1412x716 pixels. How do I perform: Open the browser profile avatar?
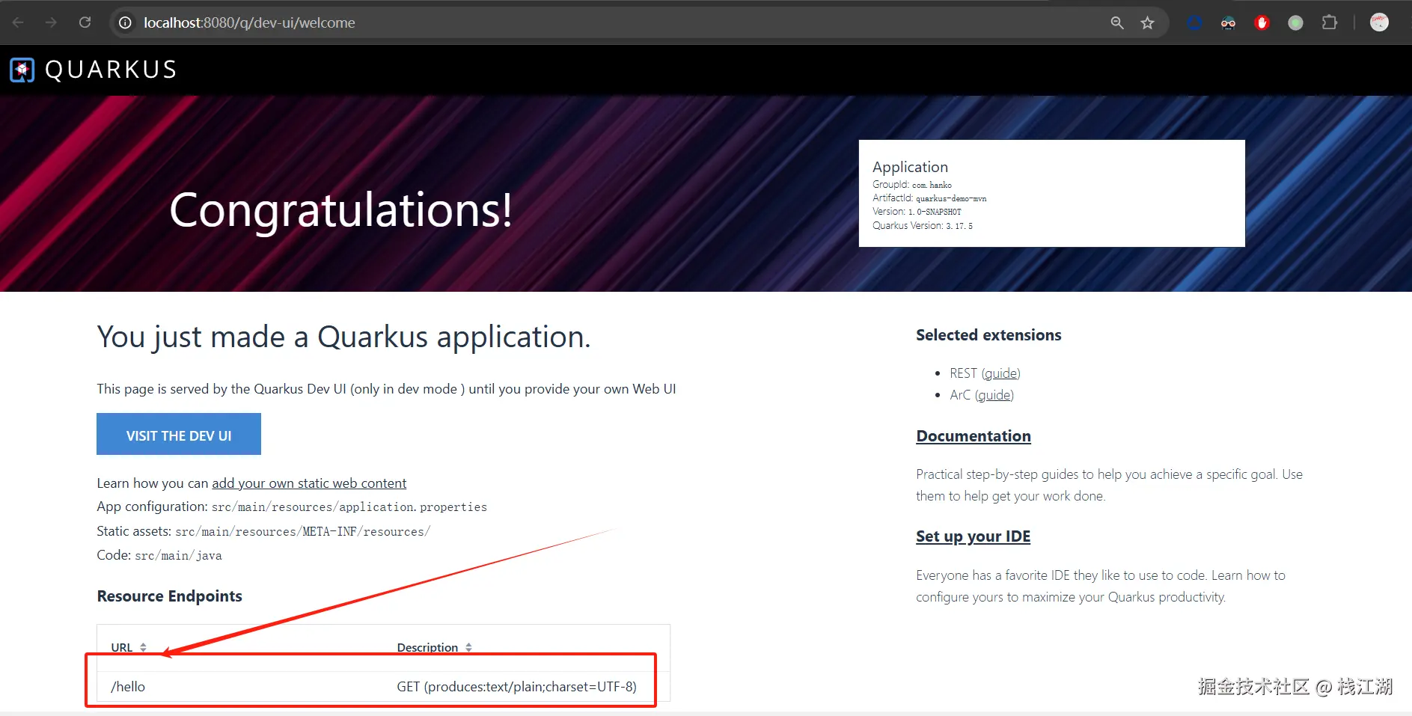click(x=1379, y=22)
